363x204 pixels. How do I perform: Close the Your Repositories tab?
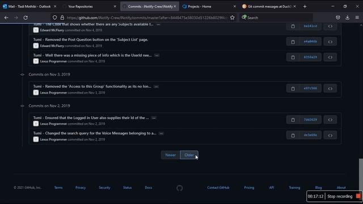tap(115, 6)
